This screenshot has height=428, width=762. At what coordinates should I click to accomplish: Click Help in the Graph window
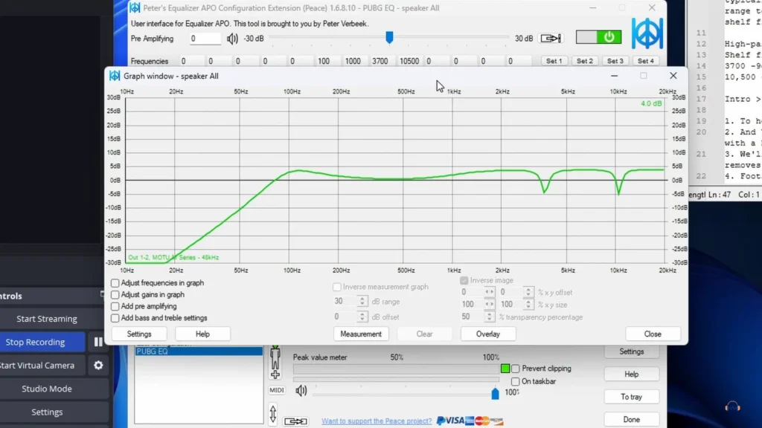coord(202,334)
